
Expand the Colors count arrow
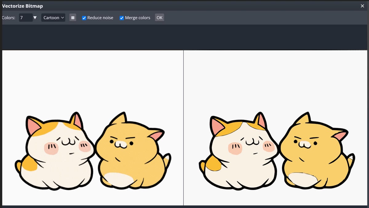point(35,18)
